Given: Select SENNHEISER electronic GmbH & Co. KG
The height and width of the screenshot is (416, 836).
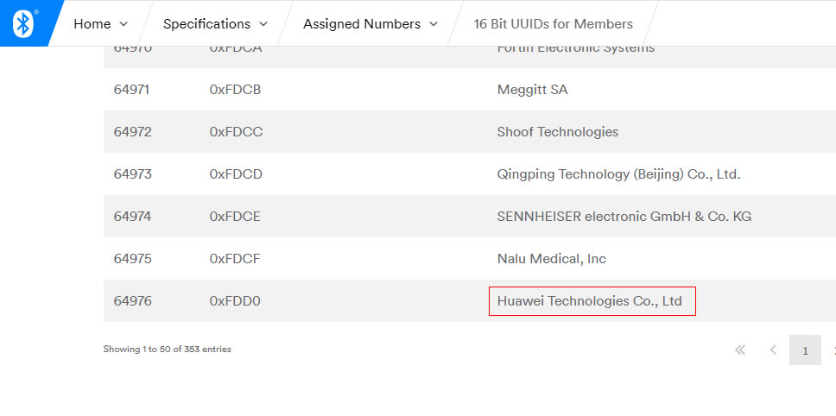Looking at the screenshot, I should 624,217.
